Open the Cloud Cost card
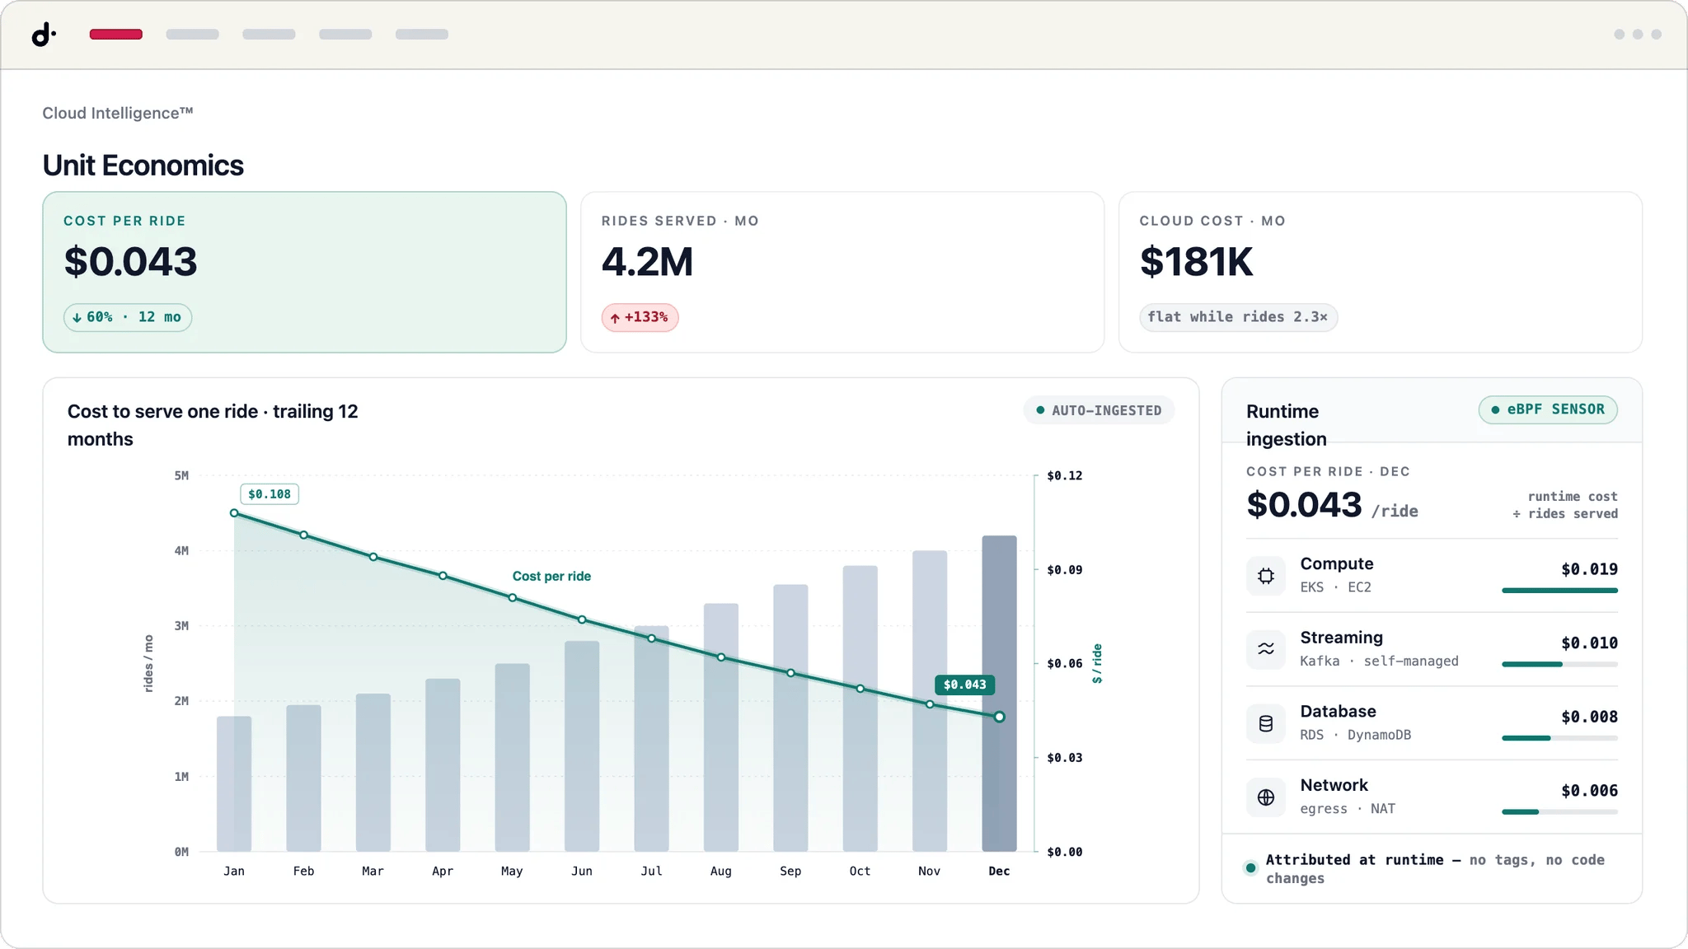Image resolution: width=1688 pixels, height=949 pixels. click(x=1381, y=272)
